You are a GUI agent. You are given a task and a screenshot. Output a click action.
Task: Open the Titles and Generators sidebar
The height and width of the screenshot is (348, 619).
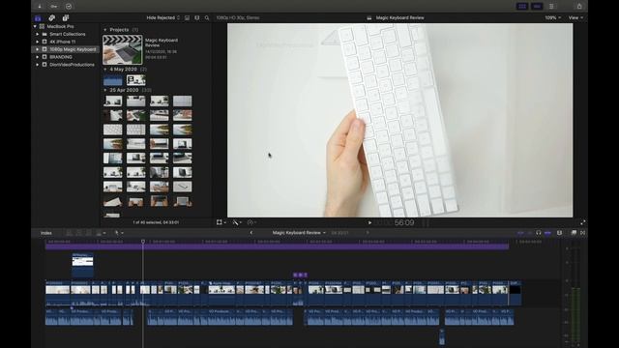click(x=66, y=18)
